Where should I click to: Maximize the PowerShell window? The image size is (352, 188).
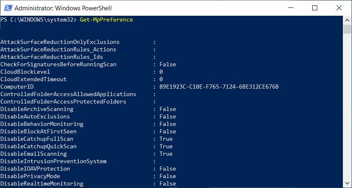[315, 8]
